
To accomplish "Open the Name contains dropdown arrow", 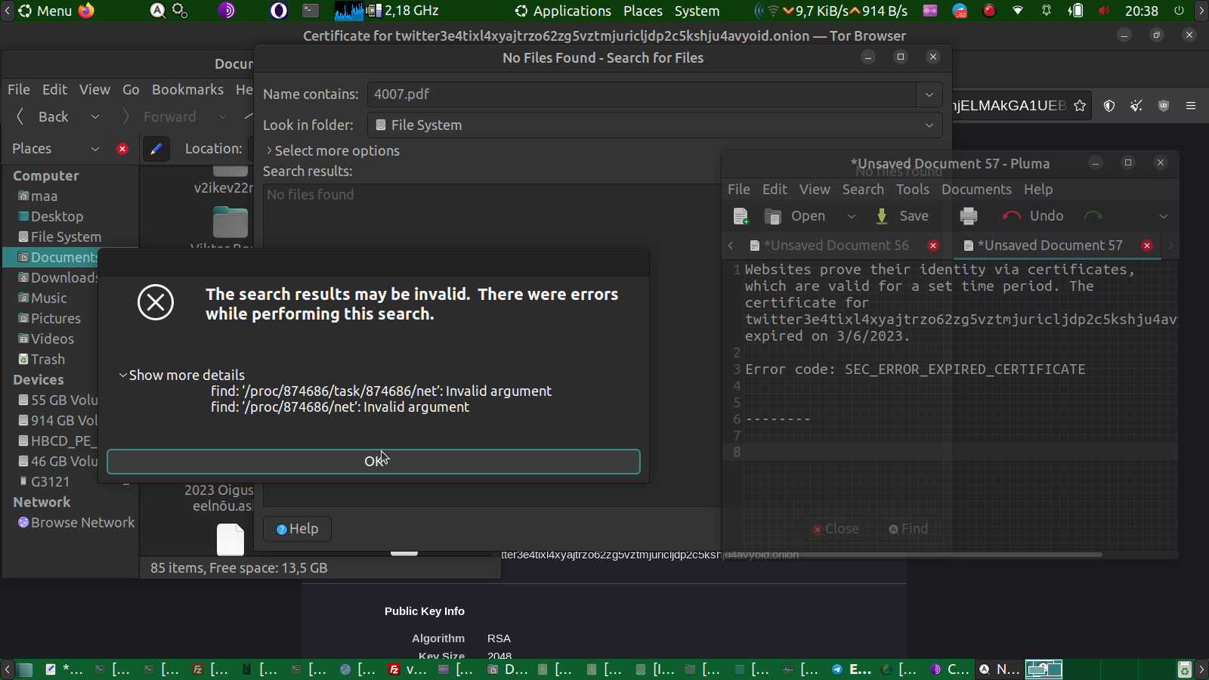I will [x=929, y=94].
